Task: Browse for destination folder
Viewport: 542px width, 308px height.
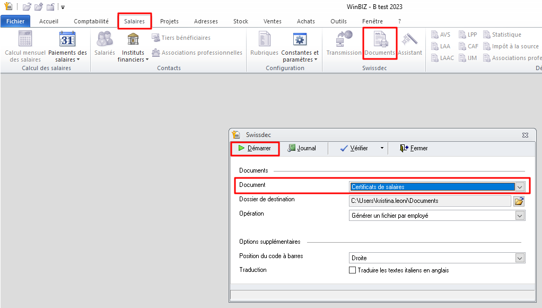Action: point(519,201)
